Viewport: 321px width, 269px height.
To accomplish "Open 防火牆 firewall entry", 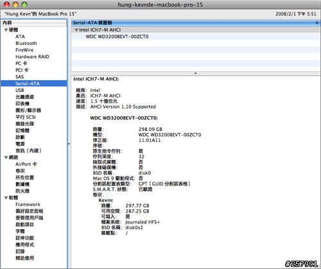I will coord(22,191).
